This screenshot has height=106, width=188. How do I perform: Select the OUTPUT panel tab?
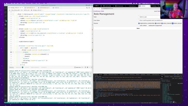[27, 67]
